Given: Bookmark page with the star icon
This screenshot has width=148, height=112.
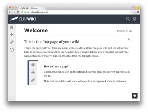Looking at the screenshot, I should (x=131, y=12).
